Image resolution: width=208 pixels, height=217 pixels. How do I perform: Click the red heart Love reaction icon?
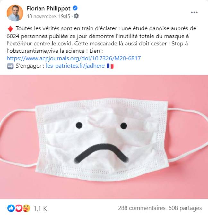coord(18,208)
